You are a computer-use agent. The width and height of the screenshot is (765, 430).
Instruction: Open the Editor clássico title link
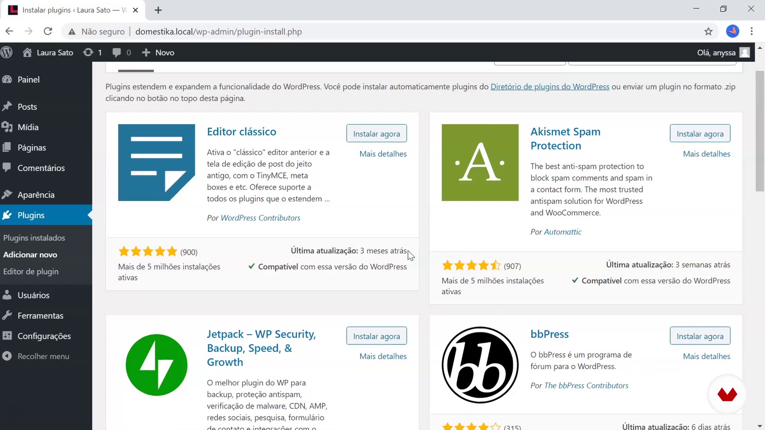pyautogui.click(x=241, y=132)
